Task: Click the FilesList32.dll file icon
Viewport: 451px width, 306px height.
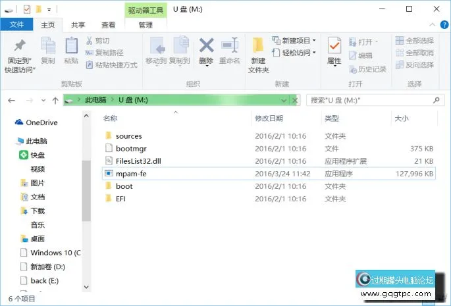Action: coord(109,161)
